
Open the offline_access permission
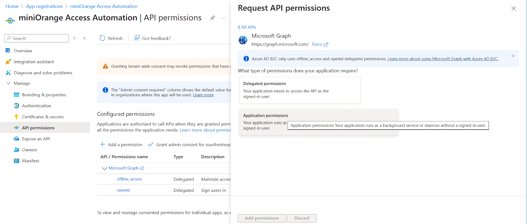pyautogui.click(x=129, y=179)
